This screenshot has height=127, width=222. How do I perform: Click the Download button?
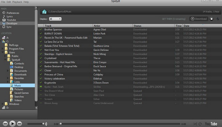(199, 19)
